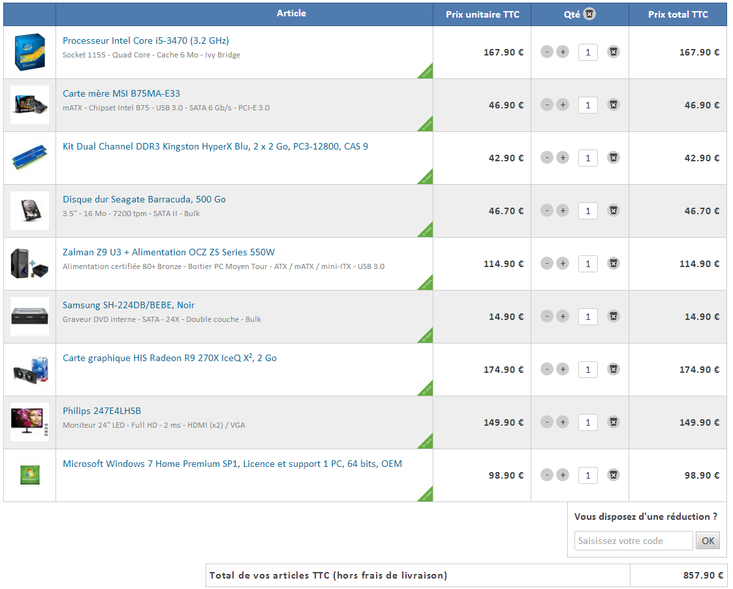Screen dimensions: 733x589
Task: Focus the quantity field for Intel Core i5-3470
Action: (x=588, y=52)
